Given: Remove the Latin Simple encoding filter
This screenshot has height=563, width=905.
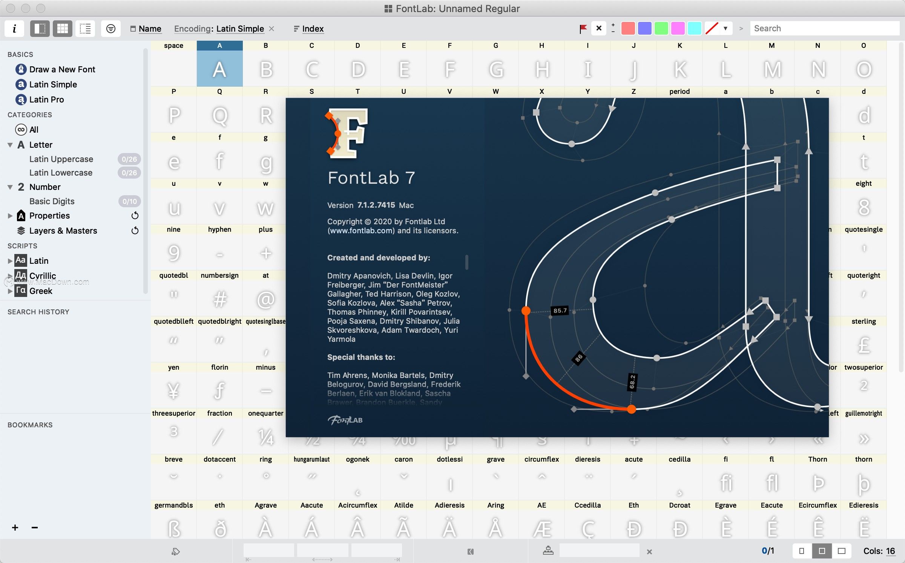Looking at the screenshot, I should click(x=271, y=29).
